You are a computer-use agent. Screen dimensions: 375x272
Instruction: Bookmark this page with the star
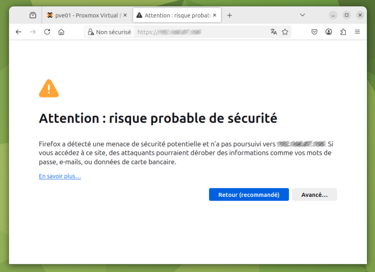point(285,32)
